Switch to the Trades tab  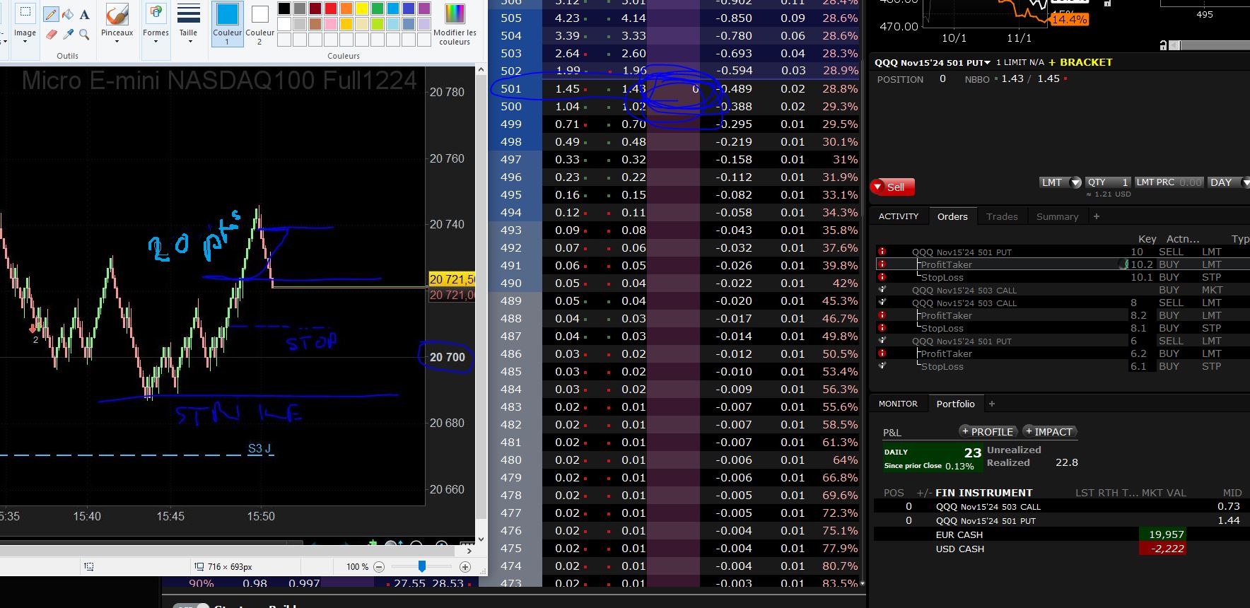click(1002, 216)
